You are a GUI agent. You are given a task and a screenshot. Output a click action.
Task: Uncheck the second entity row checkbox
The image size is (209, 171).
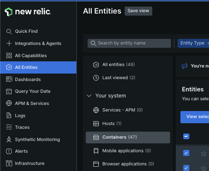point(186,168)
